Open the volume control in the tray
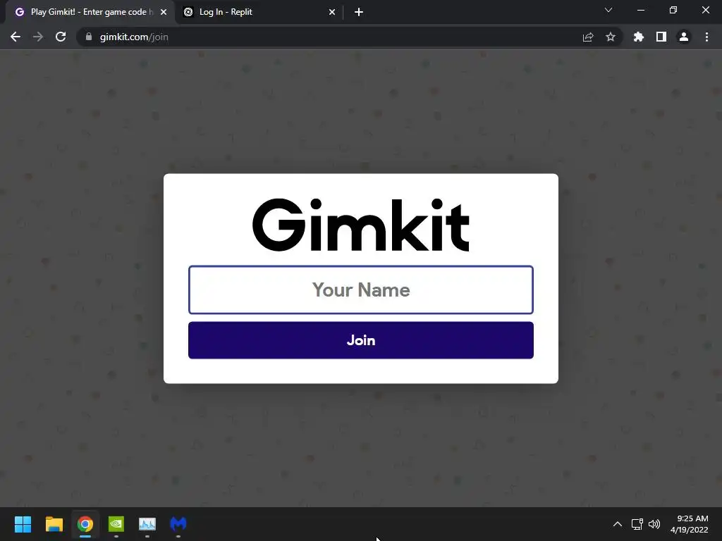722x541 pixels. pyautogui.click(x=654, y=524)
